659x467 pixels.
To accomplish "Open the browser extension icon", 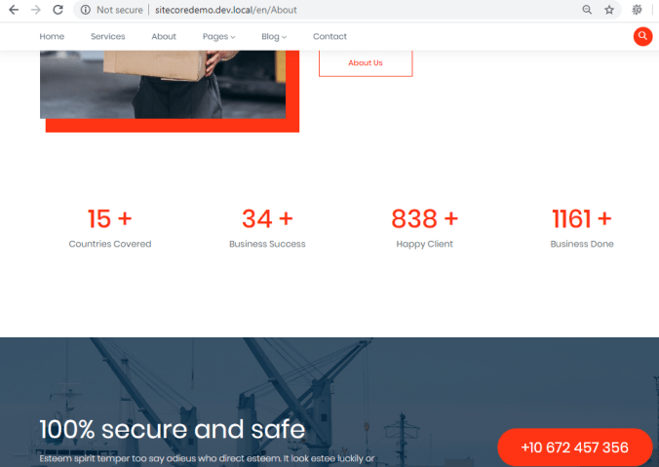I will 638,10.
